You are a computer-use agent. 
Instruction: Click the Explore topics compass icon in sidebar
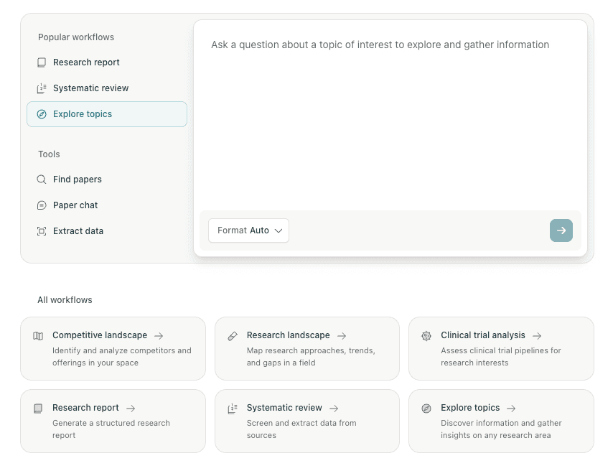42,114
